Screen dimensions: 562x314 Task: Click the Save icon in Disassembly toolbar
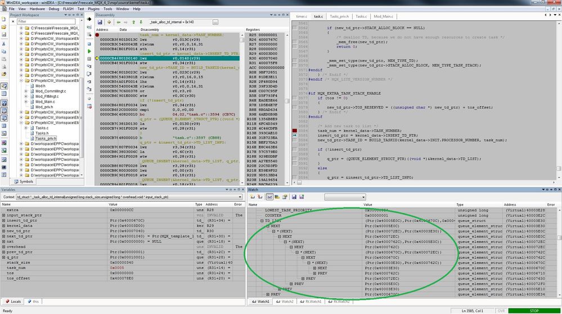tap(100, 22)
